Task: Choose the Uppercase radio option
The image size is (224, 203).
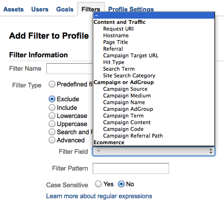Action: (x=52, y=124)
